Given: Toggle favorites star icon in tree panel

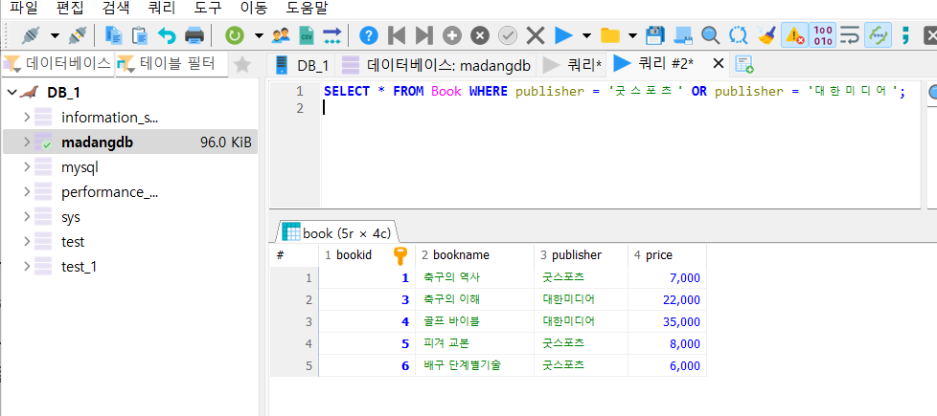Looking at the screenshot, I should tap(241, 64).
